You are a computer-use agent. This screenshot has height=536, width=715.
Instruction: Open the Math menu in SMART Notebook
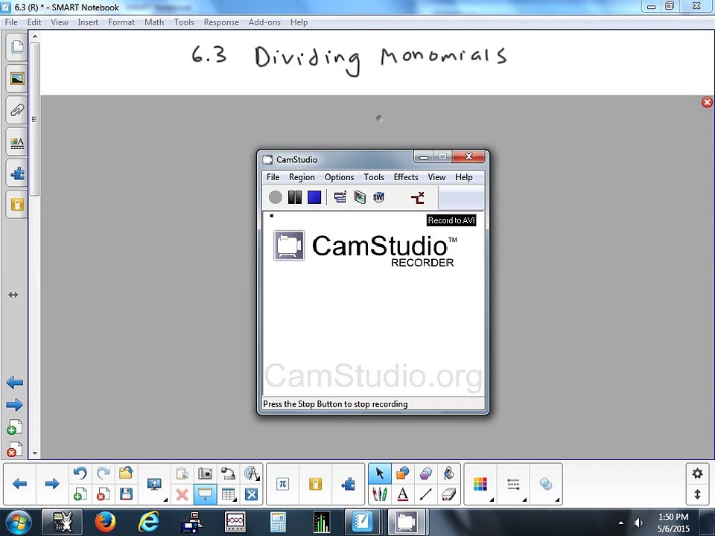pyautogui.click(x=154, y=22)
